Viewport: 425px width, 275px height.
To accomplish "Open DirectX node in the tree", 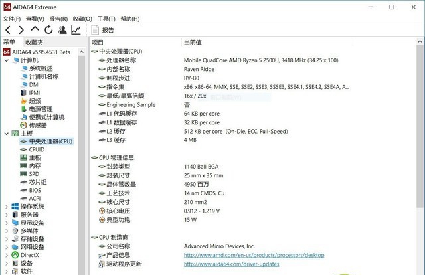I will tap(29, 255).
